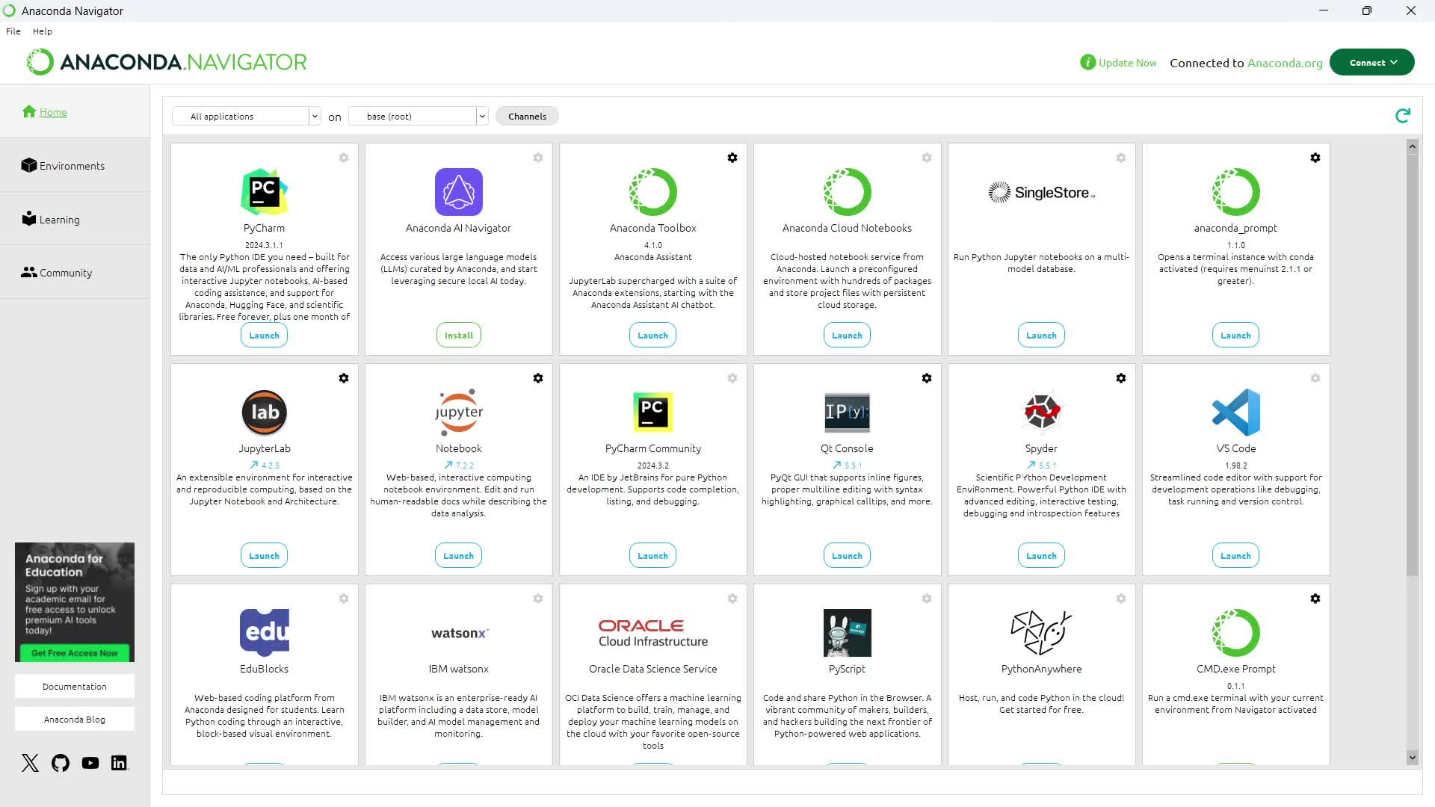
Task: Launch VS Code
Action: pyautogui.click(x=1236, y=556)
